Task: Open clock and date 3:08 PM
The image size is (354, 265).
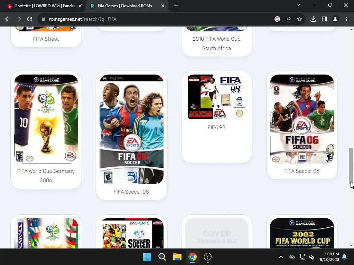Action: (329, 257)
